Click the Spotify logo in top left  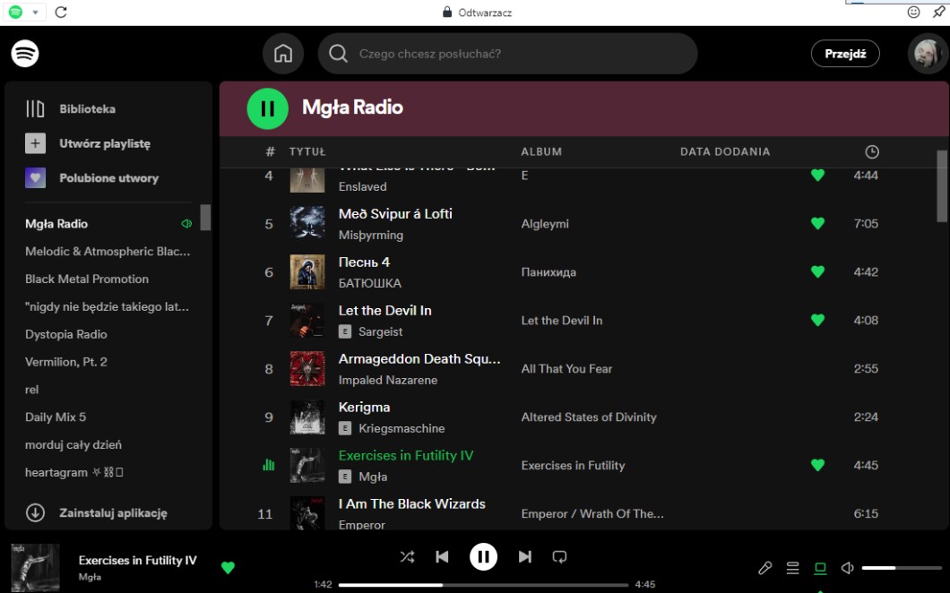coord(25,54)
